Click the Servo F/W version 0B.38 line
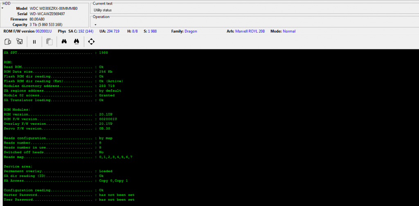 coord(57,128)
